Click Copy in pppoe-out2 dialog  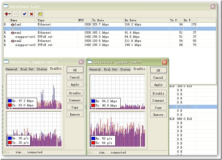[158, 108]
